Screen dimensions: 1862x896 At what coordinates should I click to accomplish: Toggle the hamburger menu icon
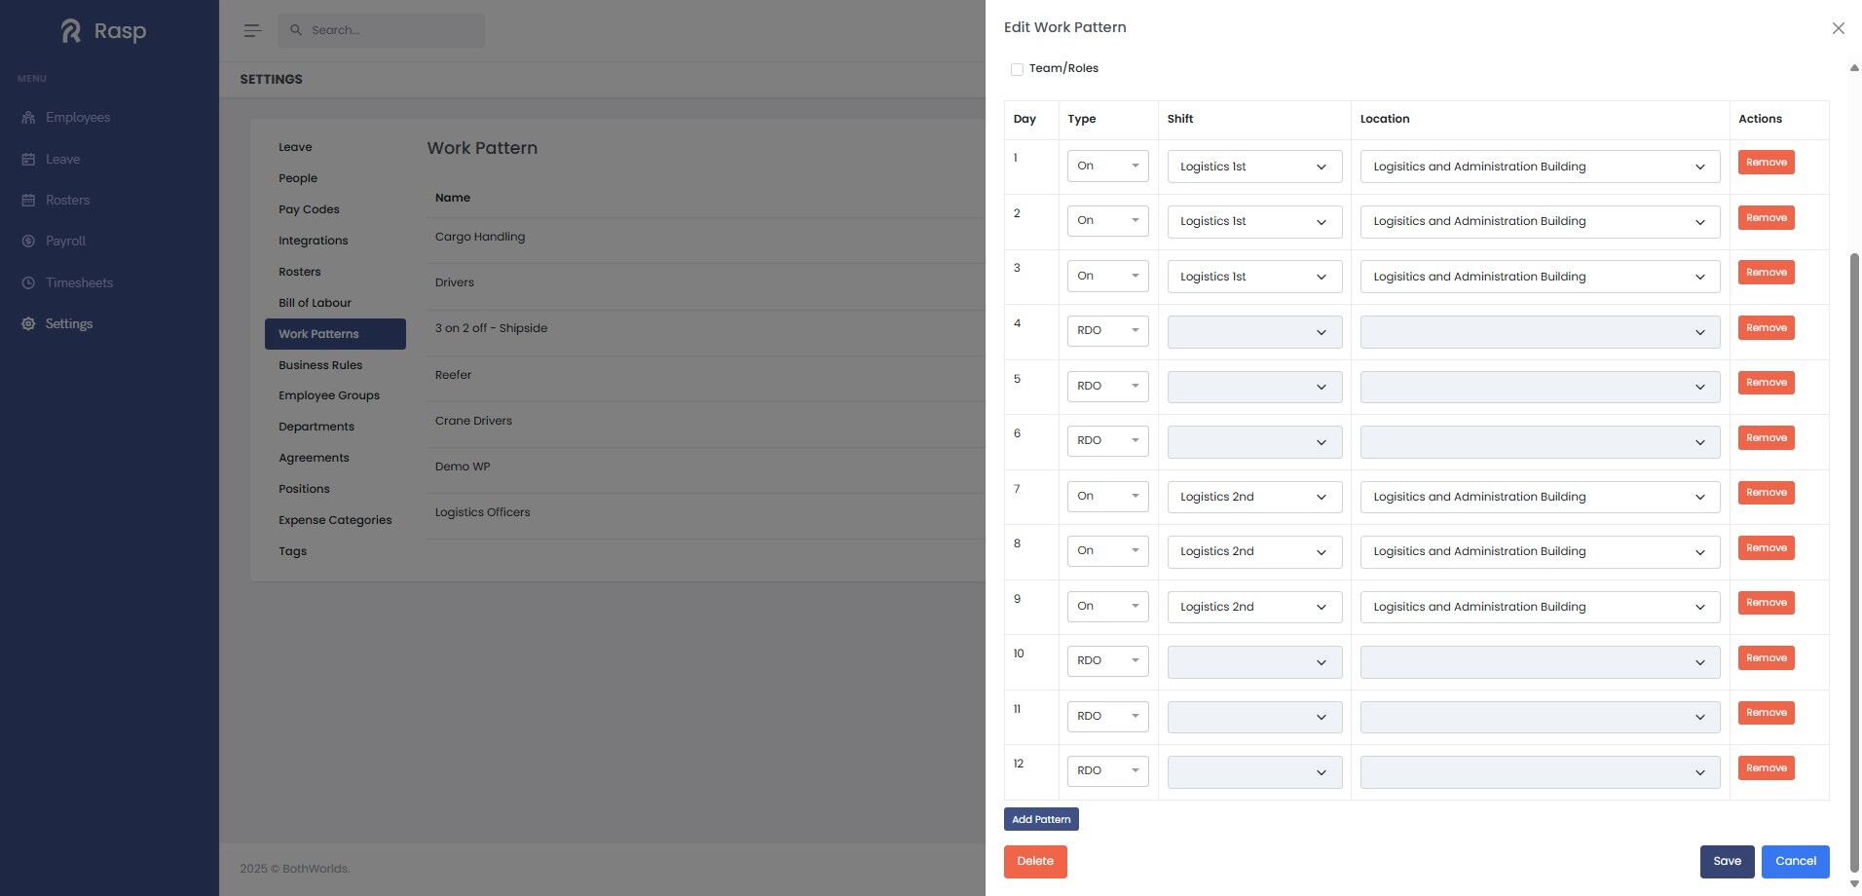click(252, 31)
